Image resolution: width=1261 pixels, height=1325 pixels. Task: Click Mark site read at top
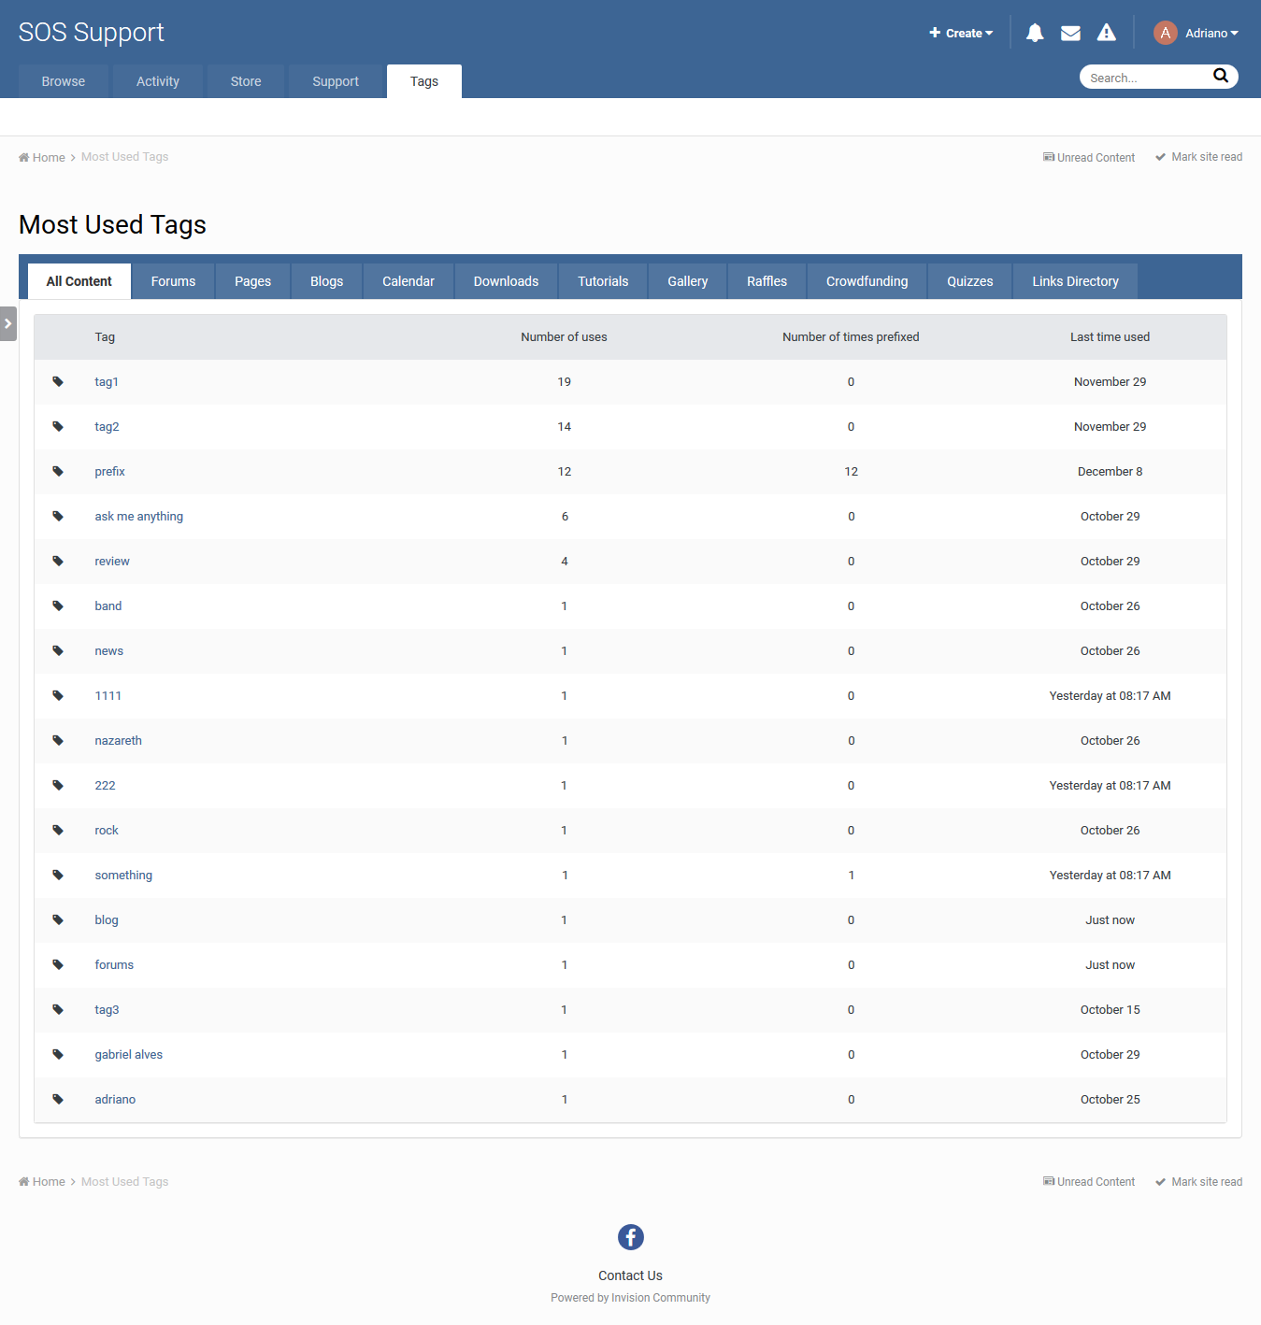pyautogui.click(x=1198, y=157)
